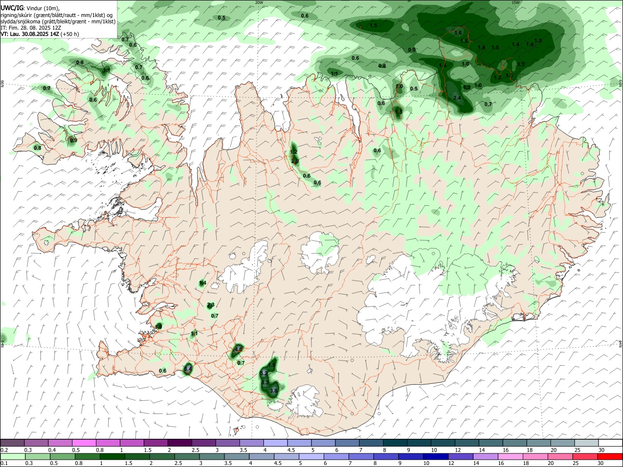623x467 pixels.
Task: Click the 3.8 precipitation value on the map
Action: tap(274, 391)
